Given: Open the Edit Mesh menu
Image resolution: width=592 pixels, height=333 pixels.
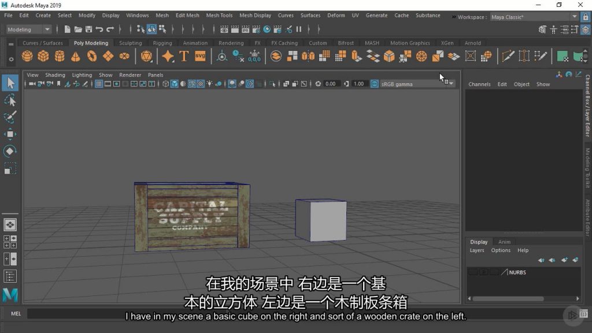Looking at the screenshot, I should [x=187, y=16].
